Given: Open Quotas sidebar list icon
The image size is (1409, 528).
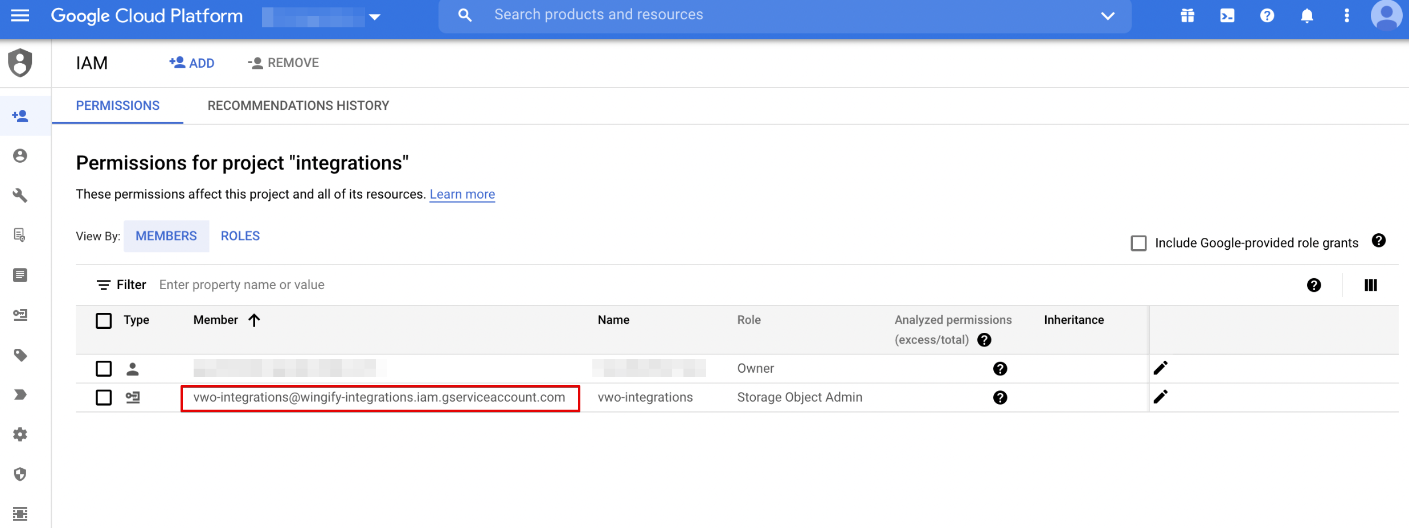Looking at the screenshot, I should tap(20, 275).
